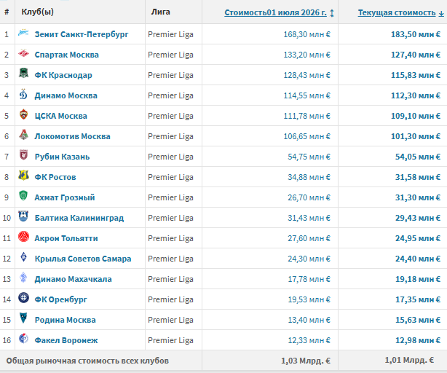Viewport: 447px width, 373px height.
Task: Click the Lokomotiv Moscow club crest
Action: [23, 135]
